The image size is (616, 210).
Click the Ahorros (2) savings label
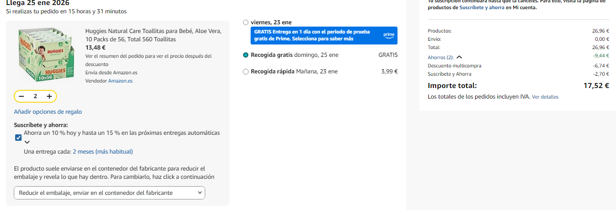coord(440,57)
